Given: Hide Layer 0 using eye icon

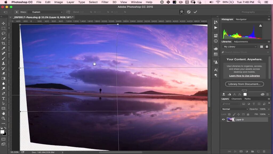Looking at the screenshot, I should coord(223,120).
